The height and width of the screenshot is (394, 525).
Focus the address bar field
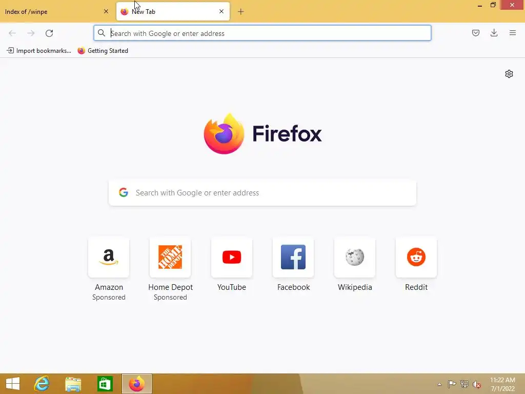click(262, 33)
